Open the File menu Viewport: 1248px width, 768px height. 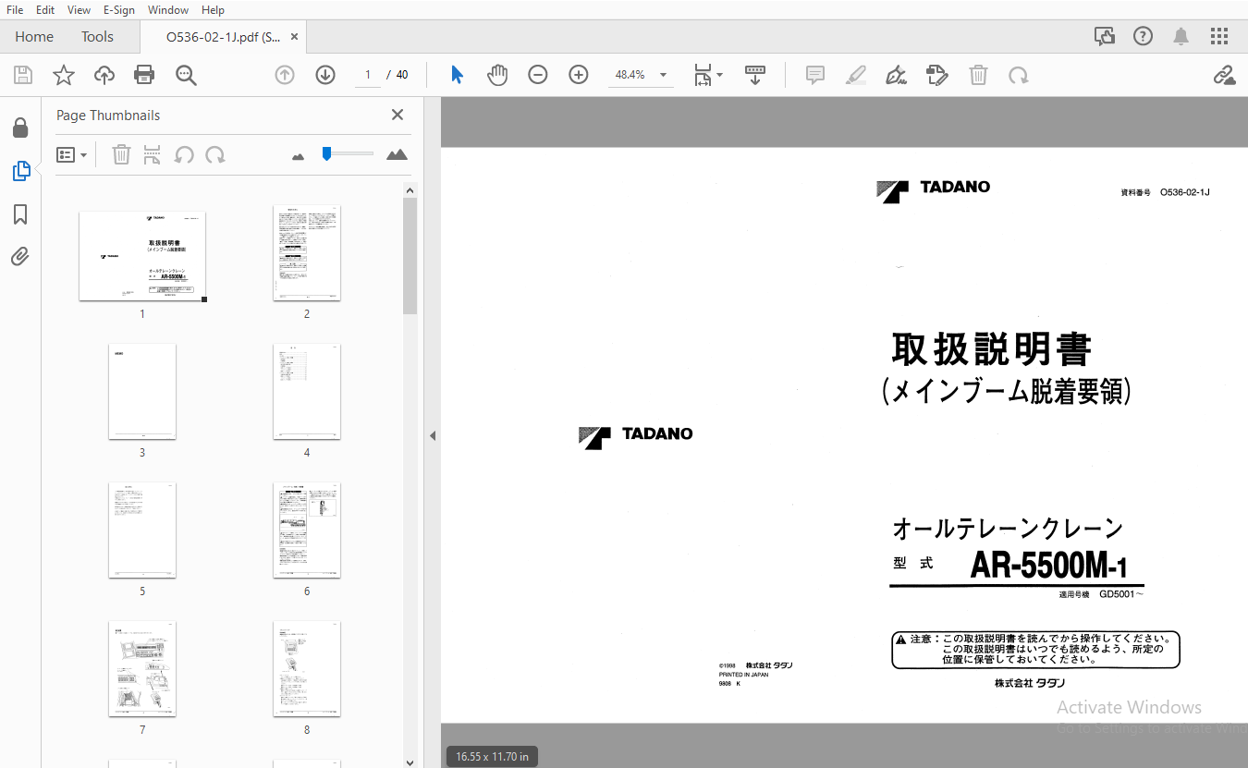pos(15,10)
